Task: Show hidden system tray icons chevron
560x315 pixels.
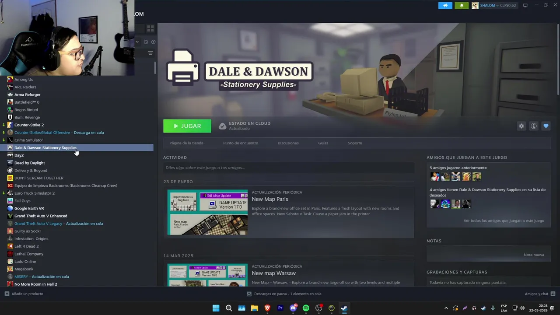Action: pyautogui.click(x=446, y=308)
